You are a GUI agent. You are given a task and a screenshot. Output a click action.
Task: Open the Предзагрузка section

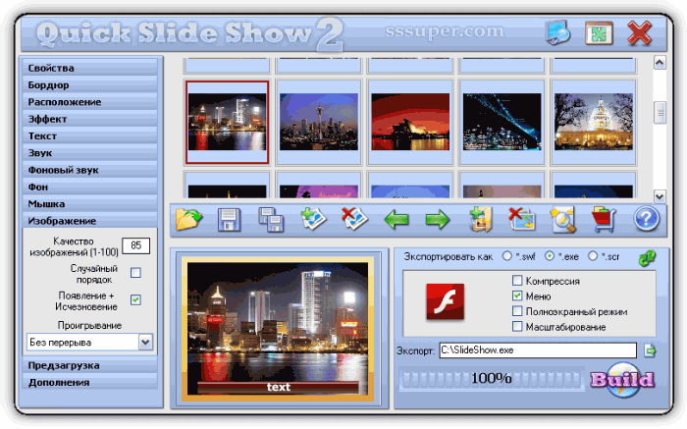click(x=90, y=365)
